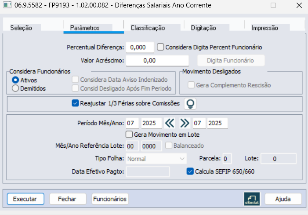This screenshot has height=215, width=308.
Task: Click the Ajuda button
Action: coord(283,199)
